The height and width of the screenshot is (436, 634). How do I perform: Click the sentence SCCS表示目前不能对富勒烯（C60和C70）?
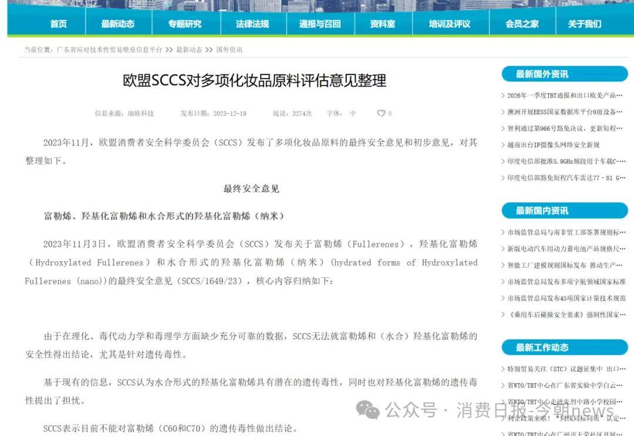pos(170,429)
